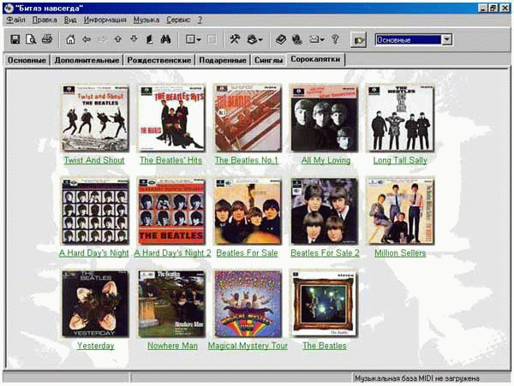Go to the Home page icon

coord(70,39)
